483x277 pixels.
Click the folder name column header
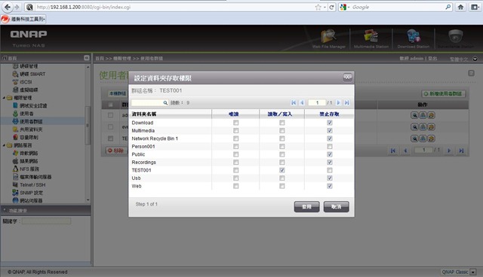coord(144,114)
